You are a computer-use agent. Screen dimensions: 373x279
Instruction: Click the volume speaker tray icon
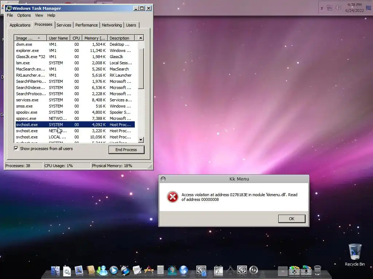[x=338, y=8]
